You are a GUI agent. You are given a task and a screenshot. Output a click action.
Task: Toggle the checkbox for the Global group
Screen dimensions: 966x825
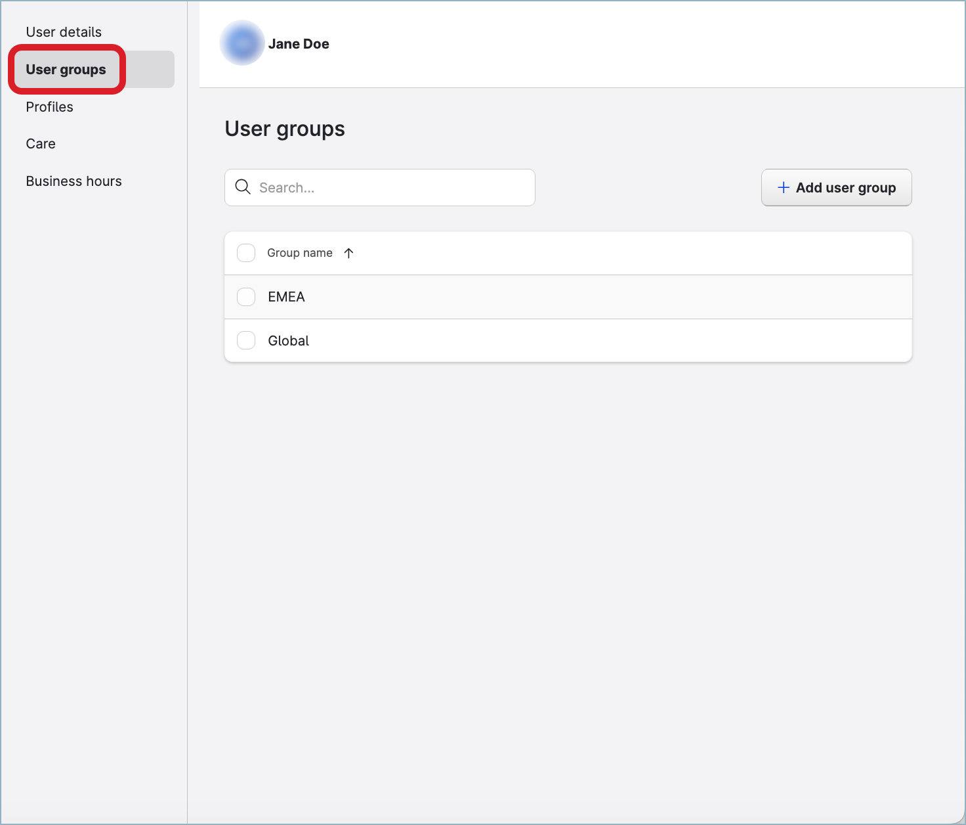tap(245, 340)
